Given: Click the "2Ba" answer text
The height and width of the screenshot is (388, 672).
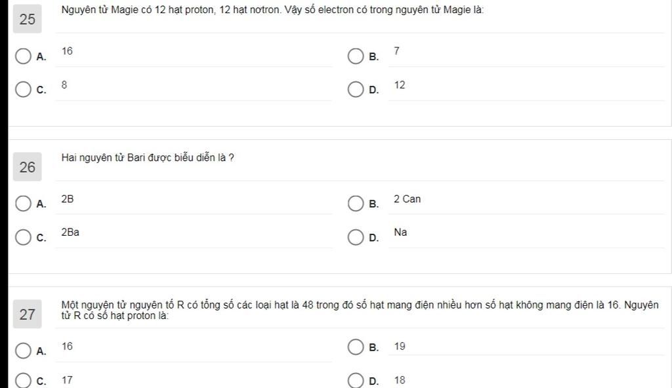Looking at the screenshot, I should click(70, 232).
